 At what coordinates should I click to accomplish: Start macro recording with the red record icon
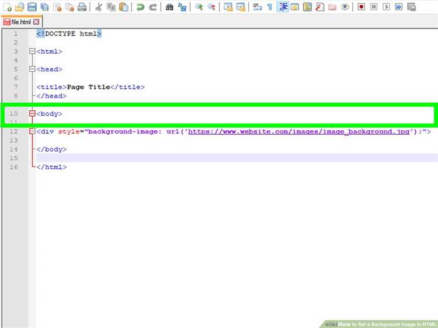[361, 7]
